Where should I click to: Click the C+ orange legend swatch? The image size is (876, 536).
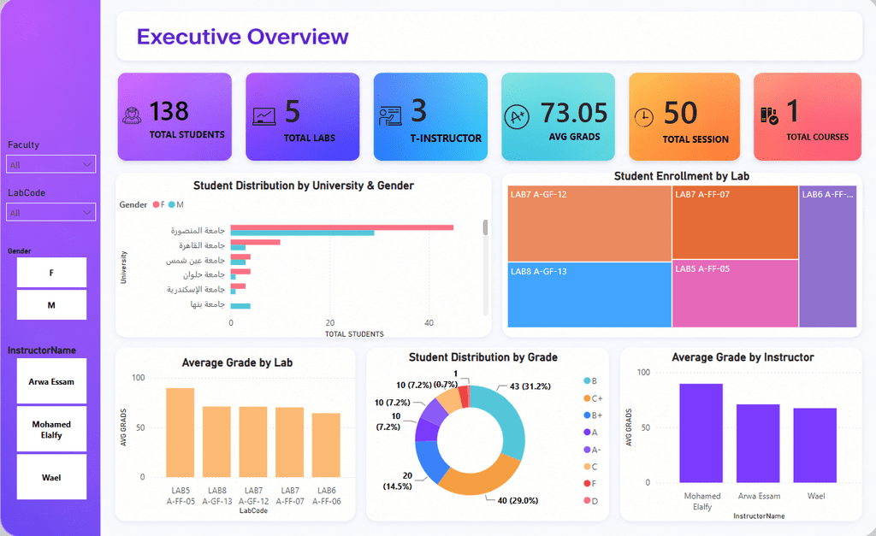coord(587,398)
